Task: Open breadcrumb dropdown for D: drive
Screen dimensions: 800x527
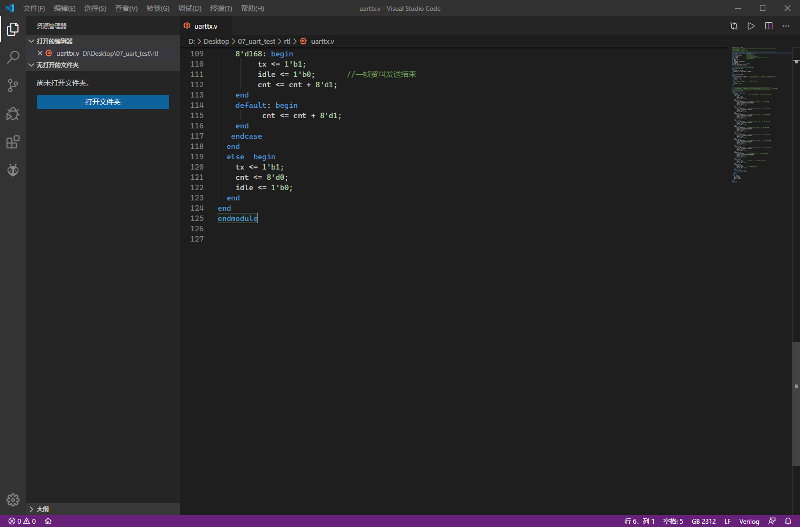Action: pos(192,41)
